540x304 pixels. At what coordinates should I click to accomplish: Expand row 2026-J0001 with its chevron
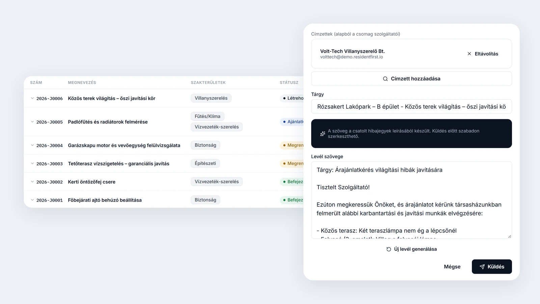(x=32, y=200)
